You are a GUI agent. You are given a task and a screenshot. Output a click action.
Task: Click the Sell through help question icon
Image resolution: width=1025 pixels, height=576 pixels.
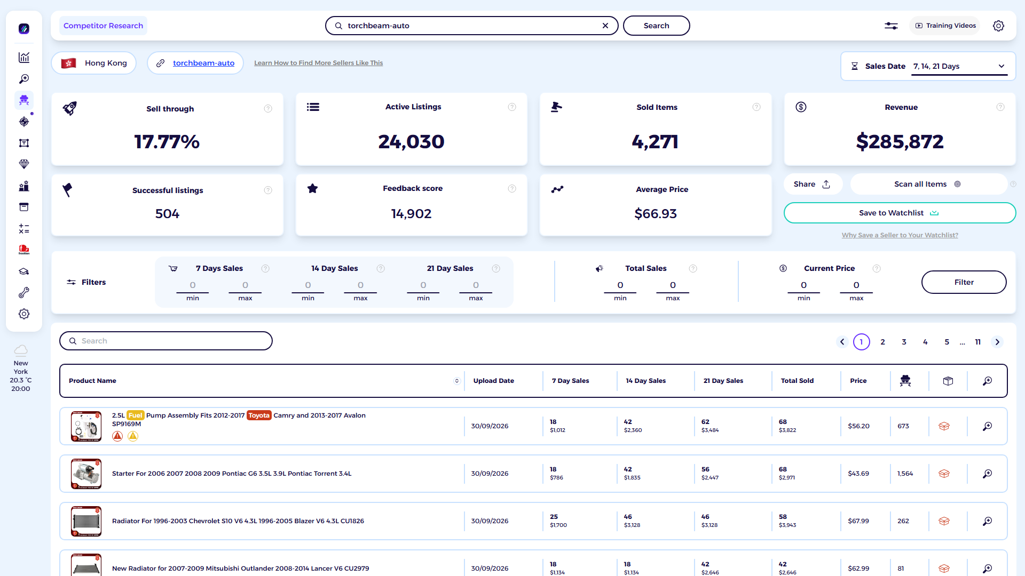pos(268,109)
